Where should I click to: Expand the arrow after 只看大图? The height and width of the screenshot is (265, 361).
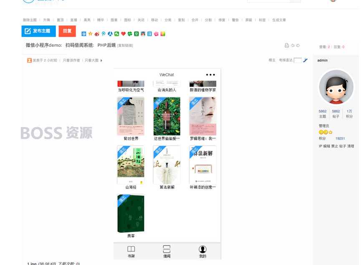(101, 61)
